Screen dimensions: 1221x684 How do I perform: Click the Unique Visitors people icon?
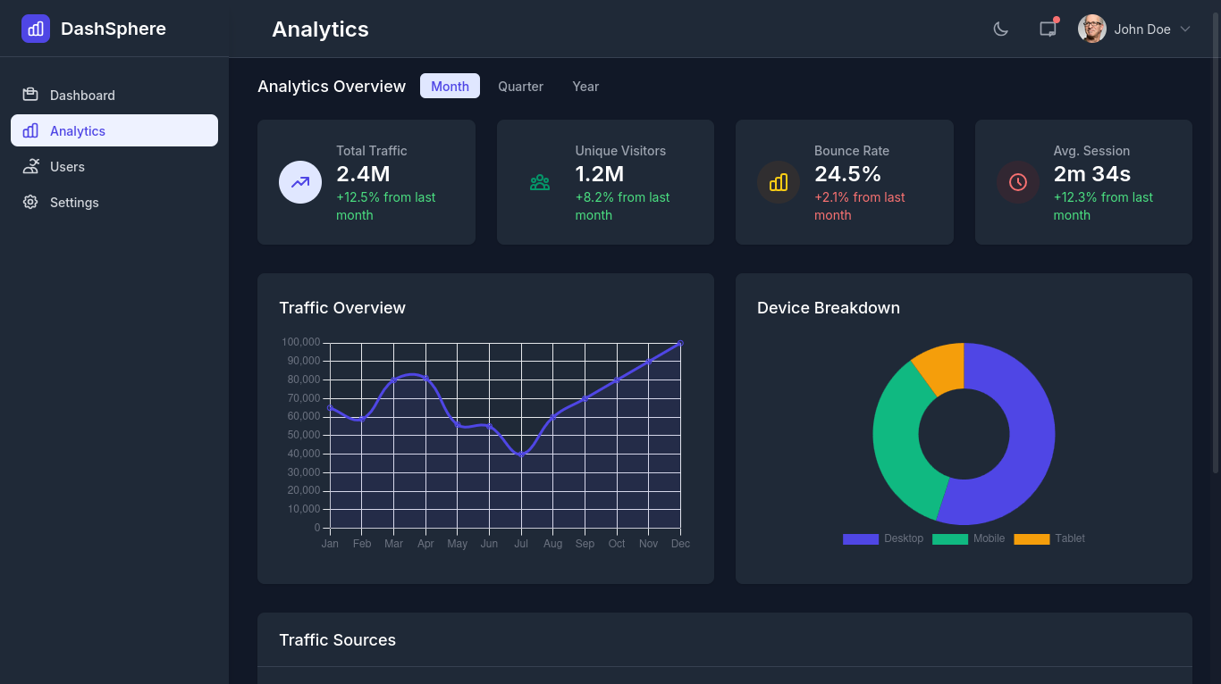pos(539,182)
